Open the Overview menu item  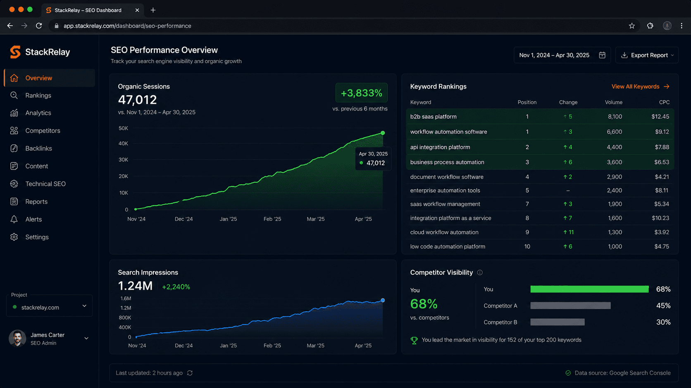pos(50,78)
